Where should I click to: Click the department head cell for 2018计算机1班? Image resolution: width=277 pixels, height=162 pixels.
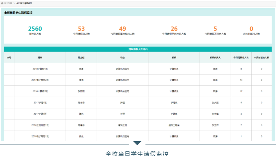point(215,69)
